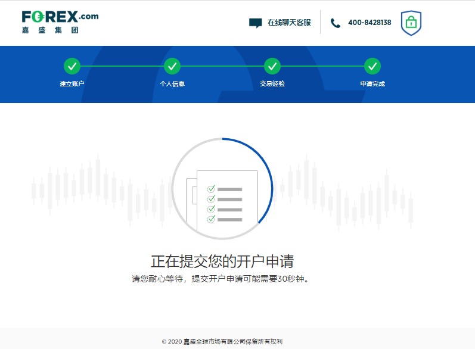This screenshot has width=475, height=349.
Task: Click the green padlock shield icon
Action: 411,23
